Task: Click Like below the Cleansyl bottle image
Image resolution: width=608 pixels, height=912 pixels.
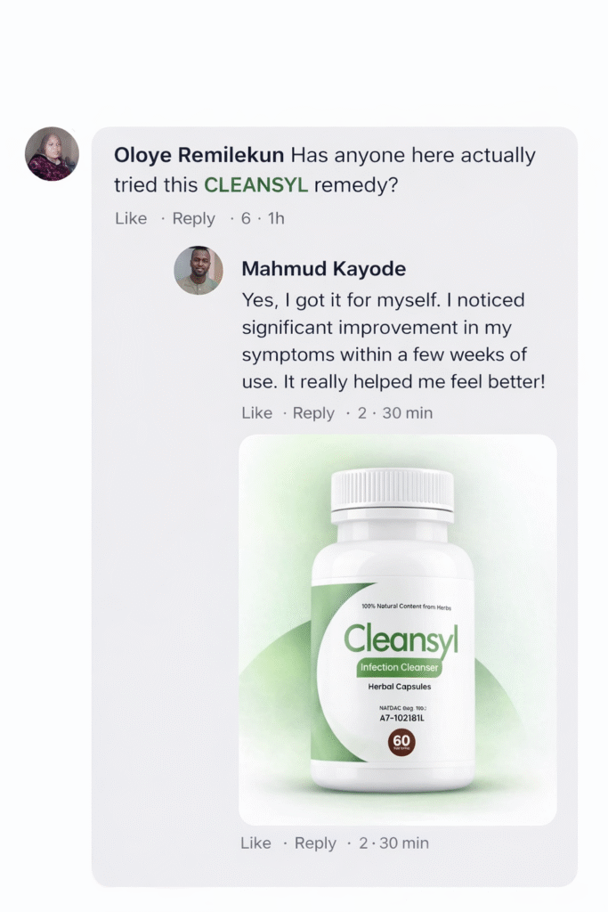Action: pyautogui.click(x=255, y=843)
